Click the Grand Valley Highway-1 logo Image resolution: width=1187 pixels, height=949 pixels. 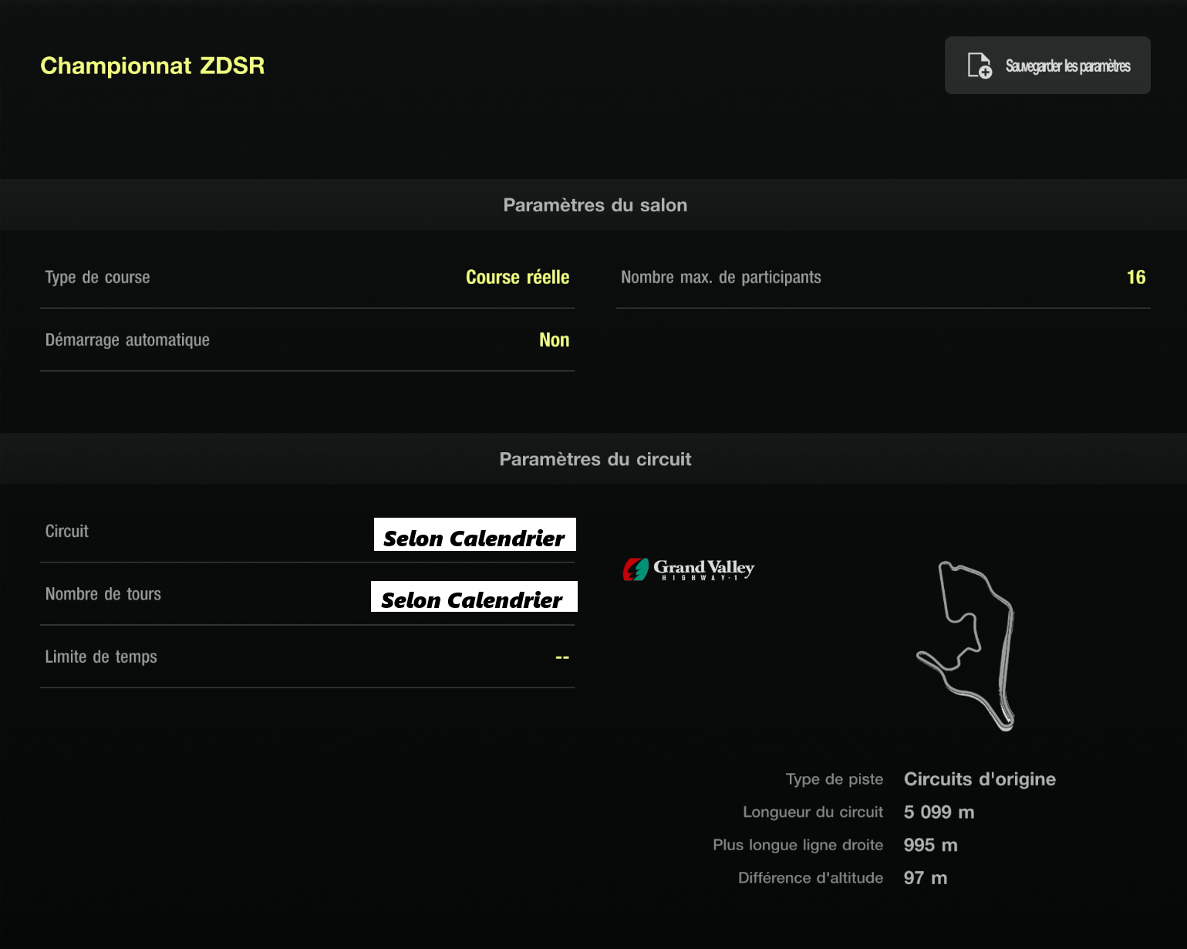click(688, 569)
